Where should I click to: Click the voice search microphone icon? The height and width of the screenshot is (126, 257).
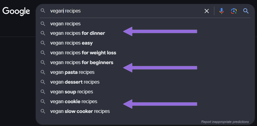[221, 11]
